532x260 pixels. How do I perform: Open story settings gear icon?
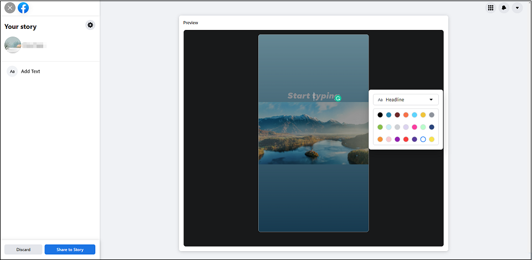90,25
